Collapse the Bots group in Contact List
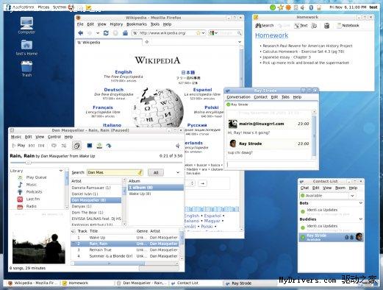The height and width of the screenshot is (290, 383). [361, 203]
